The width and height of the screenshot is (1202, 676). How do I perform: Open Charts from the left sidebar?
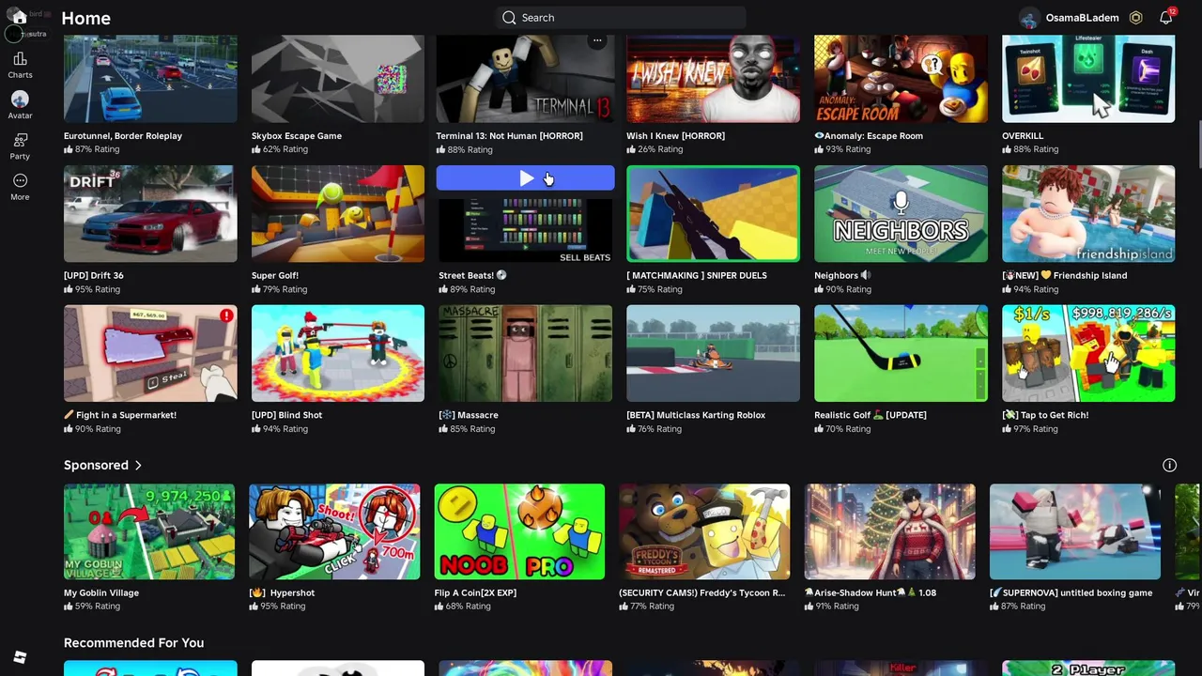[x=20, y=66]
